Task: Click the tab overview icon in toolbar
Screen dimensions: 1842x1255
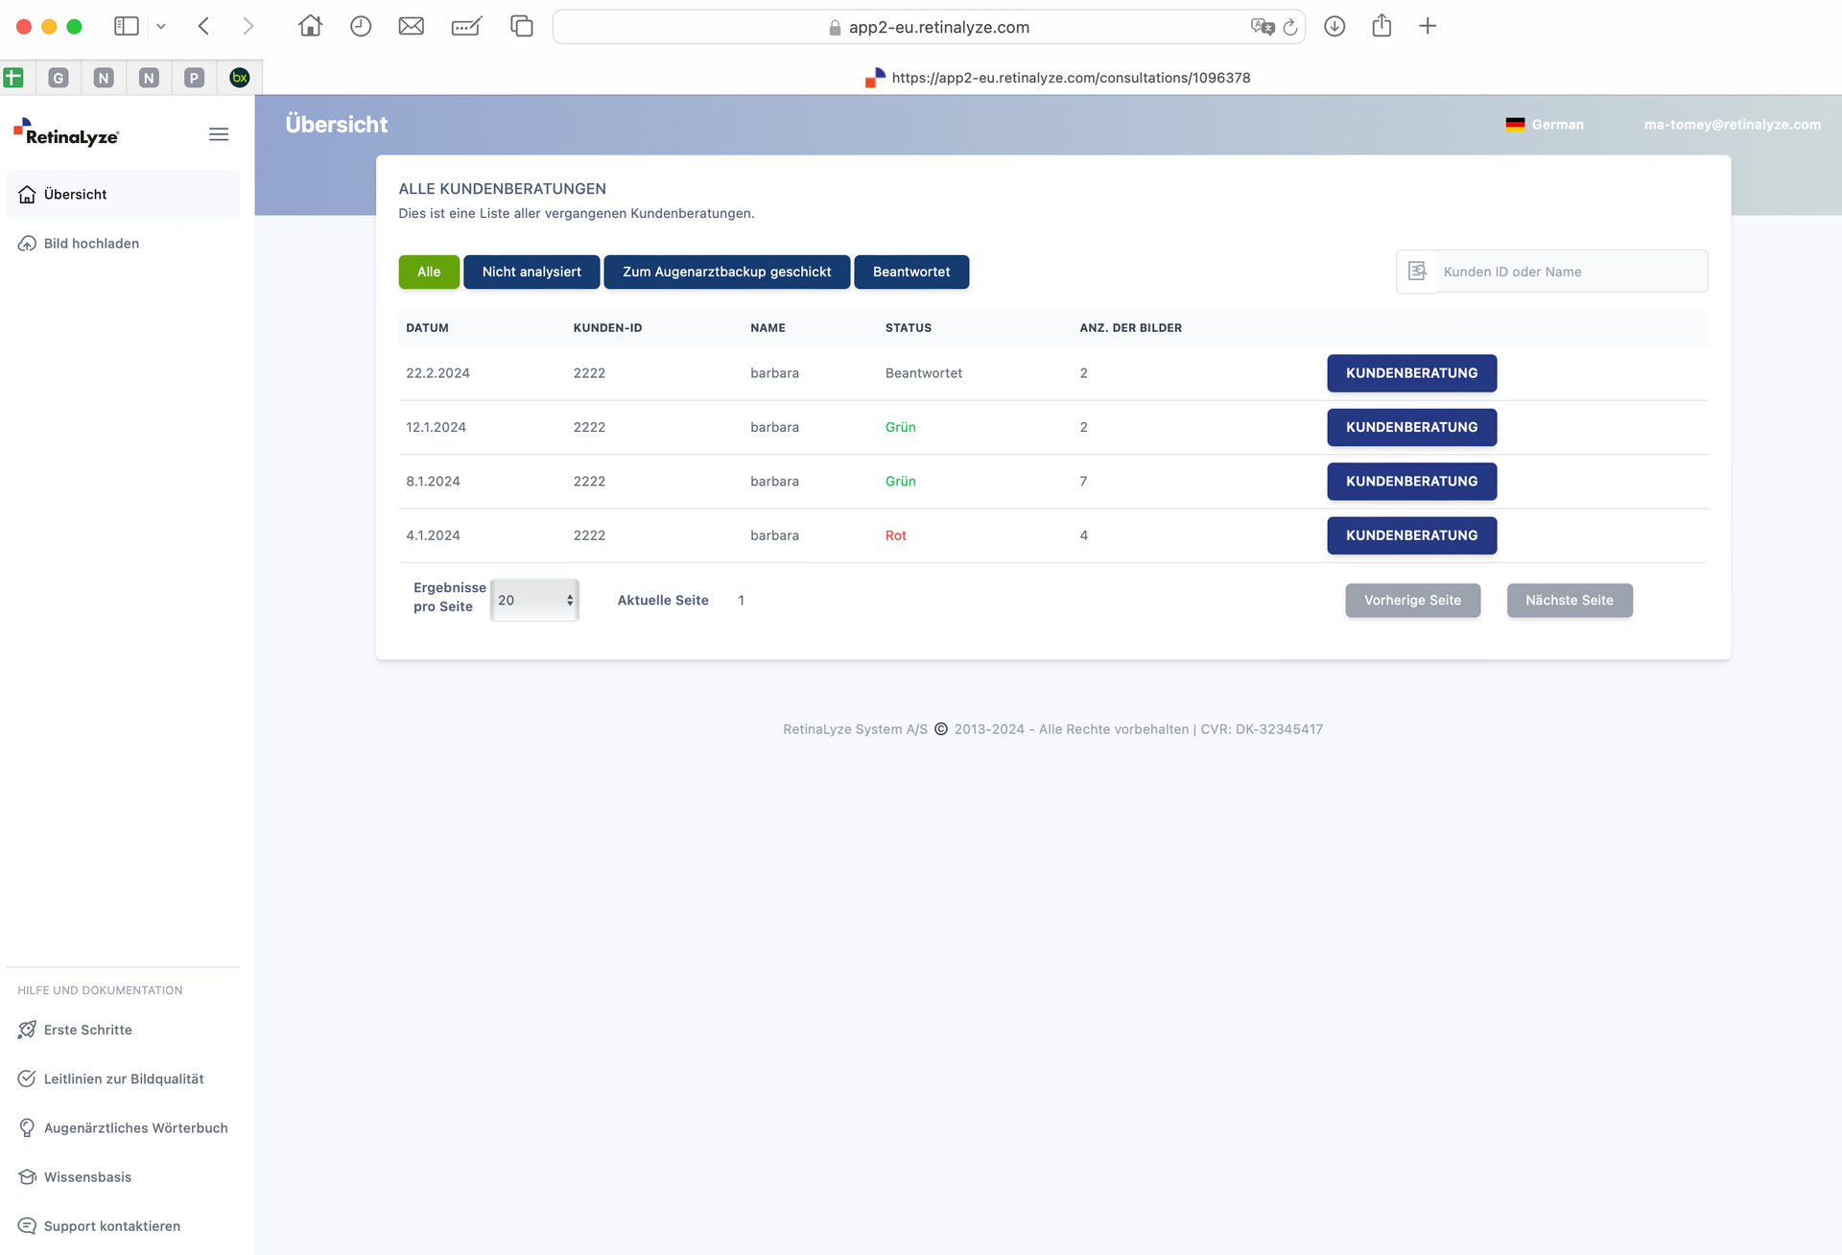Action: [521, 26]
